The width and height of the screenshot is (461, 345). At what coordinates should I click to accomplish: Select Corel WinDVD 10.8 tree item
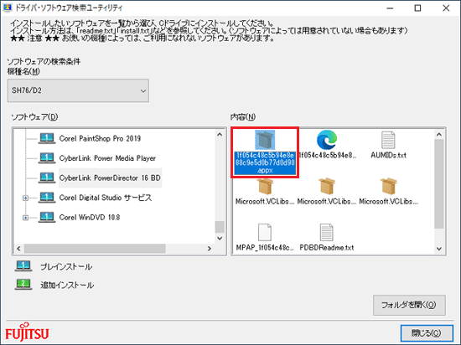click(x=90, y=217)
